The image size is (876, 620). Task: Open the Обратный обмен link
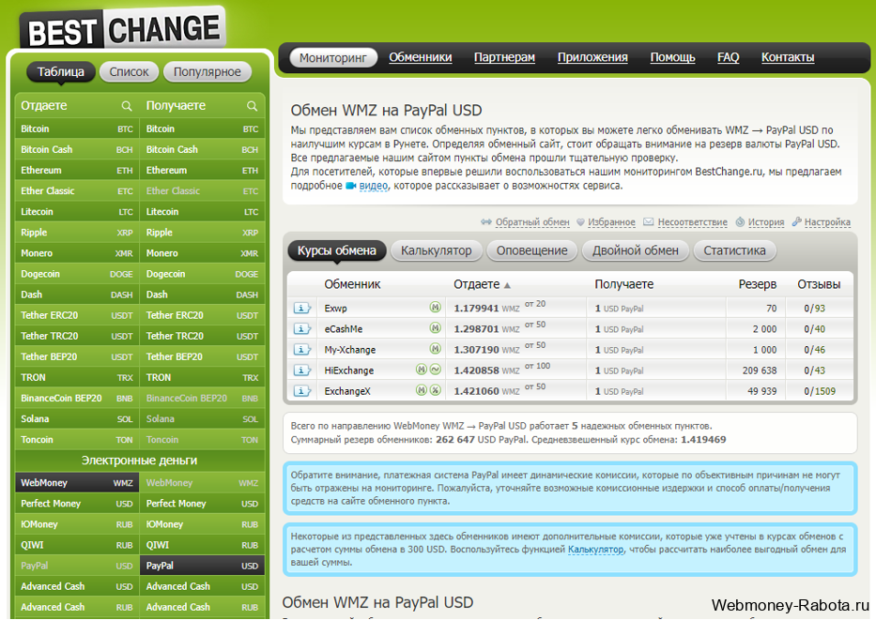[532, 222]
